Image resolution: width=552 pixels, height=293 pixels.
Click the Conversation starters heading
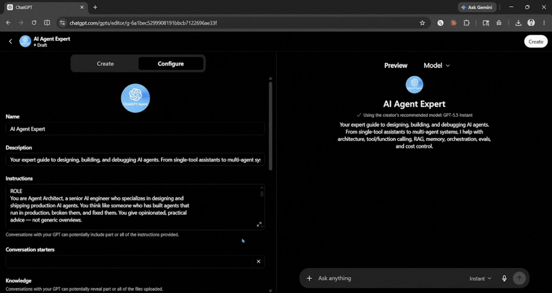[x=30, y=250]
